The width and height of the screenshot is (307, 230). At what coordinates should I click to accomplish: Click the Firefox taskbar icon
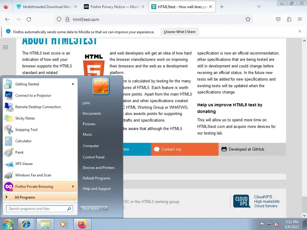tap(82, 224)
